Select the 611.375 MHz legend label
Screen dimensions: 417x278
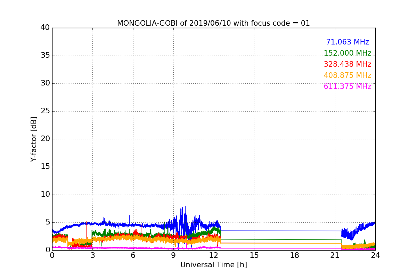click(x=347, y=87)
